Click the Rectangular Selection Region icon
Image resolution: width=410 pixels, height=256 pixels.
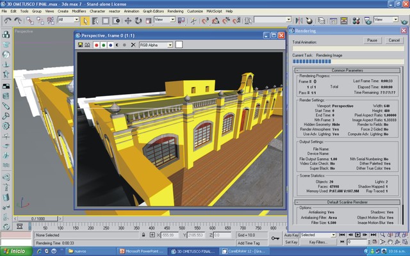pyautogui.click(x=106, y=20)
